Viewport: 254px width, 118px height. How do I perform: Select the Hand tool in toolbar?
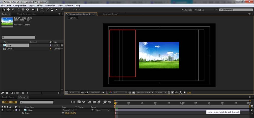tap(9, 10)
